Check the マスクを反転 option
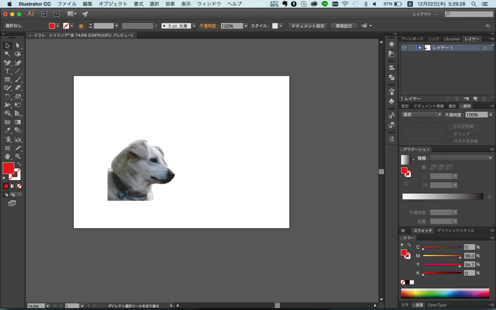This screenshot has height=310, width=496. (x=450, y=141)
